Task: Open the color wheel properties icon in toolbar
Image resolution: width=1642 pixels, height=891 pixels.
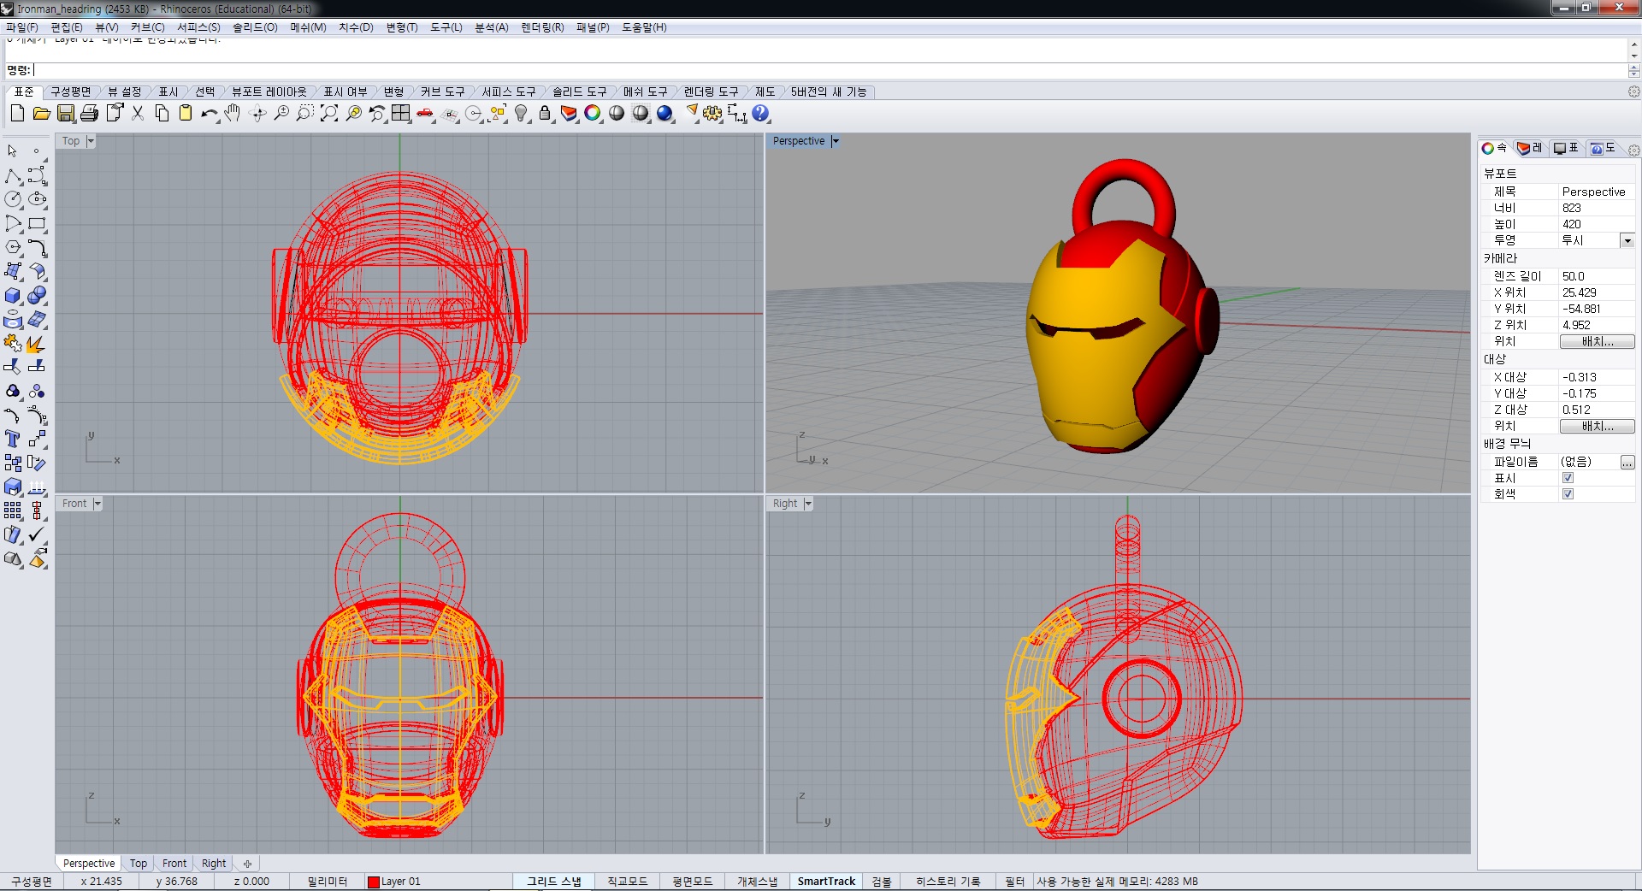Action: click(593, 114)
